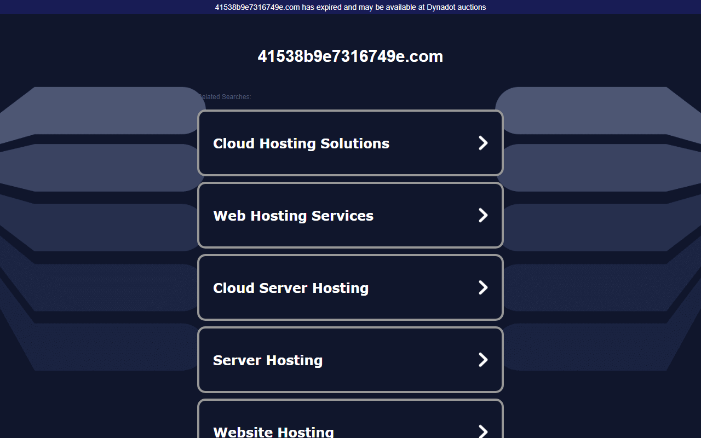Click the arrow icon beside Cloud Hosting Solutions
Viewport: 701px width, 438px height.
click(483, 143)
